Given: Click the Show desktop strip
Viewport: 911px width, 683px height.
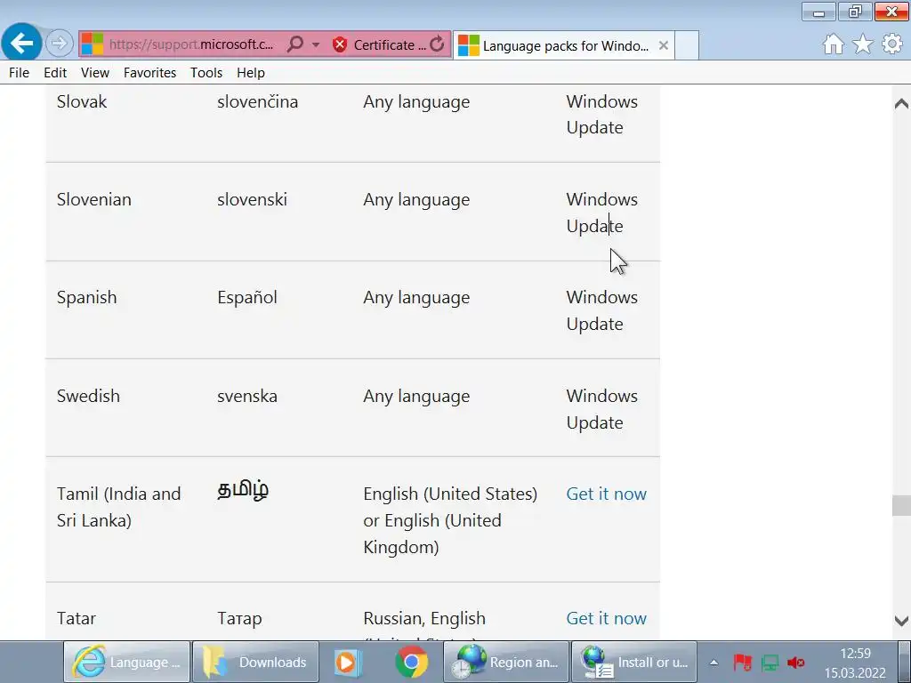Looking at the screenshot, I should [904, 662].
